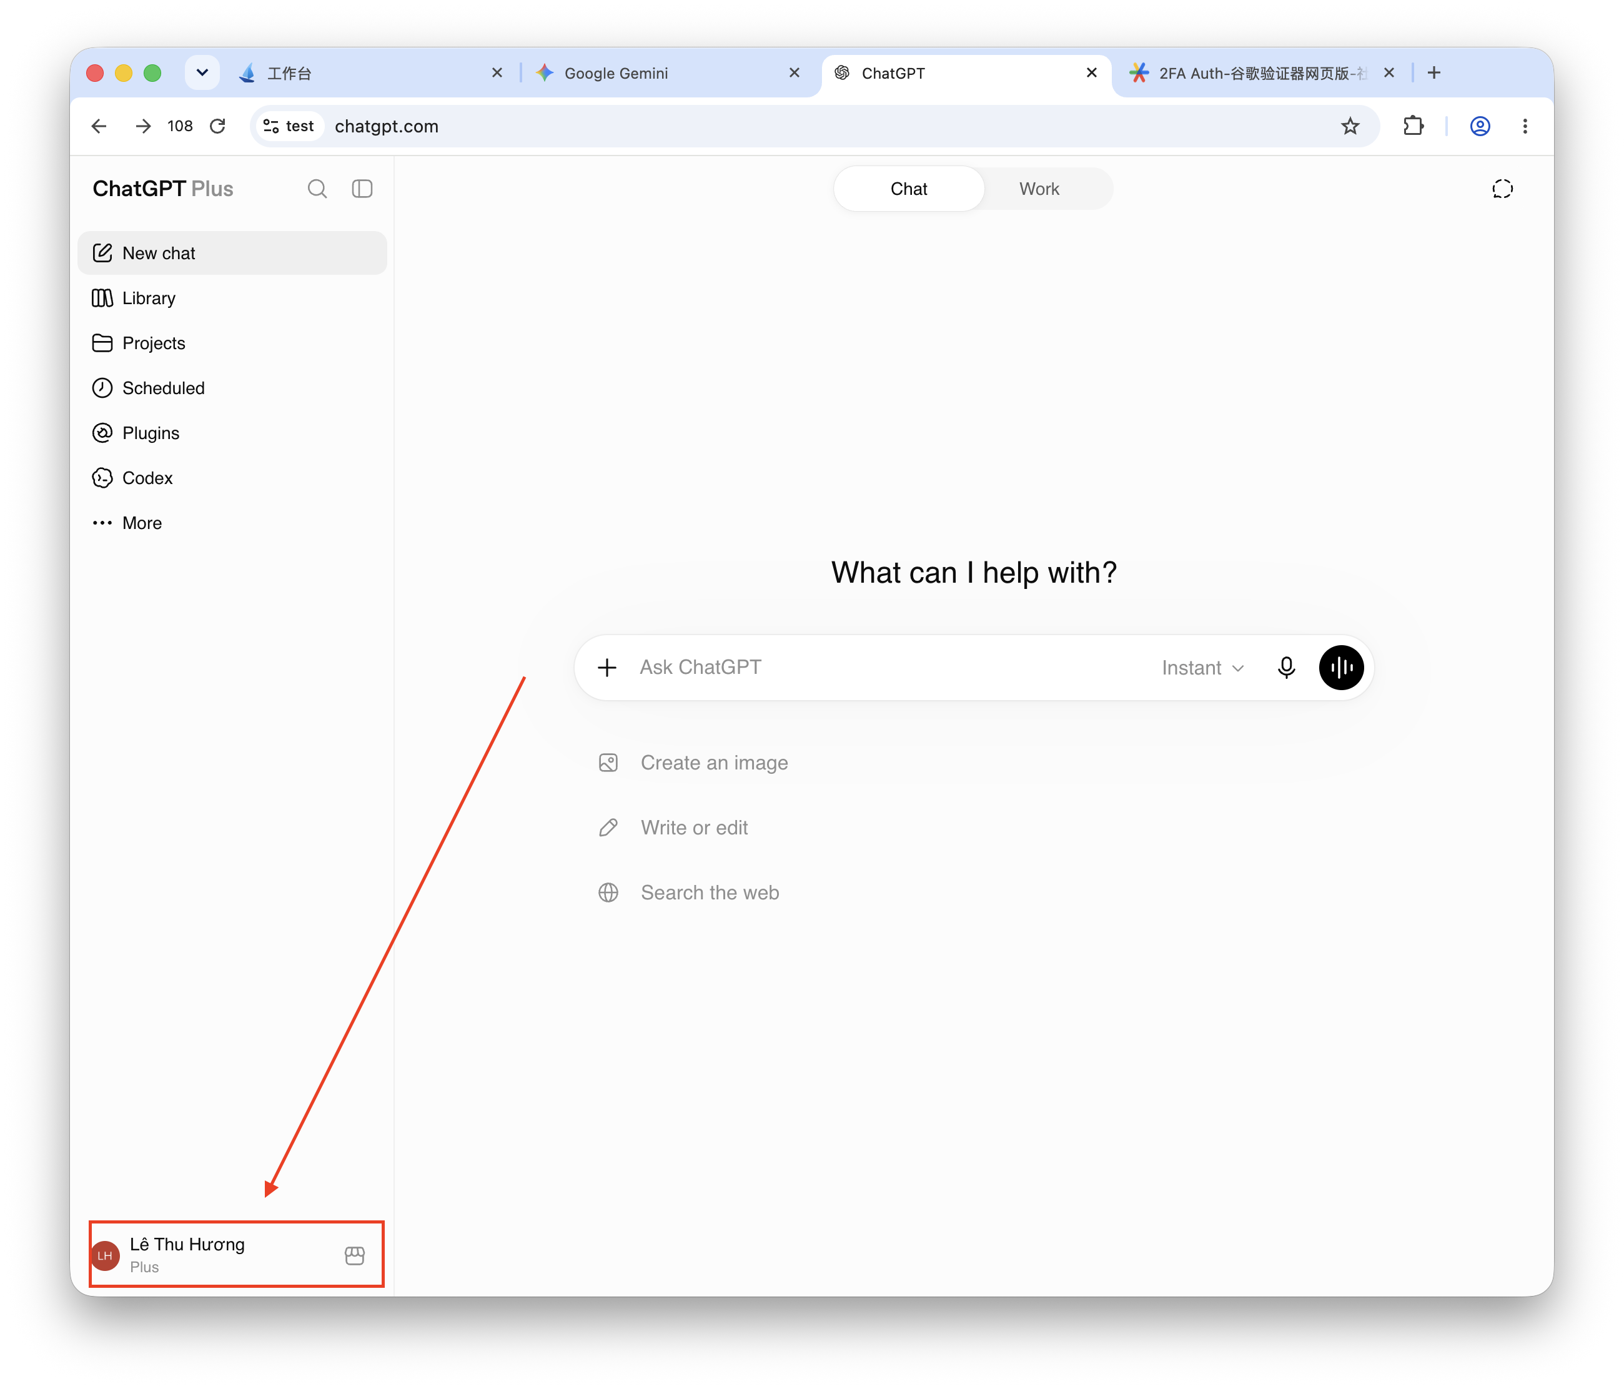Launch Codex from sidebar
This screenshot has height=1389, width=1624.
click(x=232, y=478)
